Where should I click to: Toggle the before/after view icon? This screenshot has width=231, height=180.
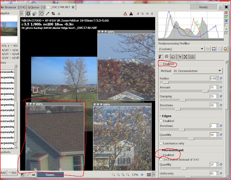(35, 14)
